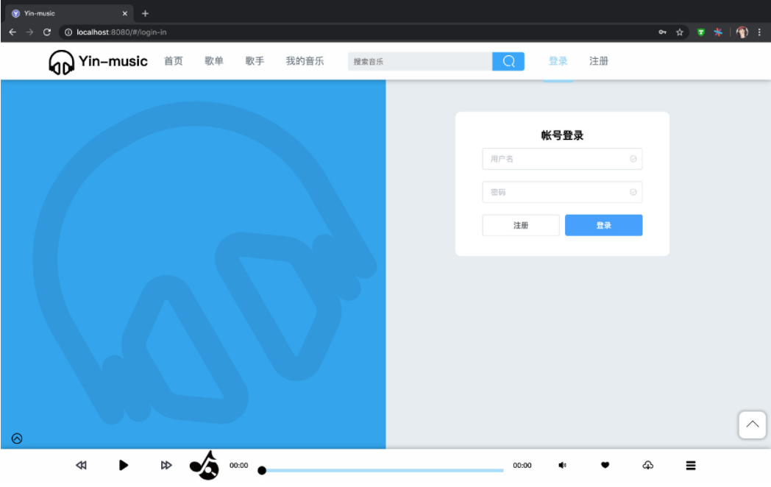Focus the 用户名 input field

click(562, 159)
